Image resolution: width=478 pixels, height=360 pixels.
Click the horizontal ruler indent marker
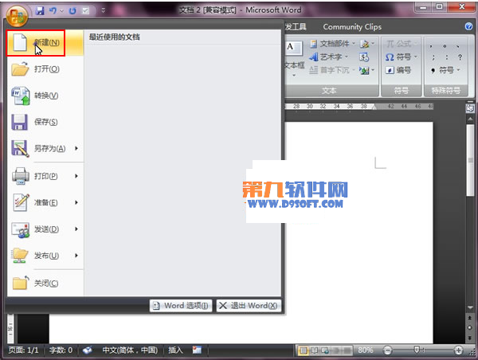[x=374, y=107]
